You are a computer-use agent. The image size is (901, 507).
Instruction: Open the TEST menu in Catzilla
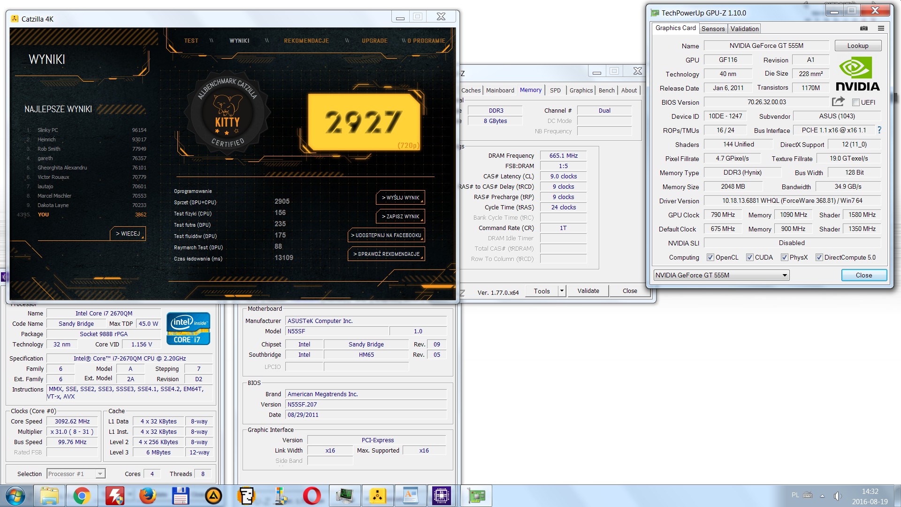coord(191,41)
